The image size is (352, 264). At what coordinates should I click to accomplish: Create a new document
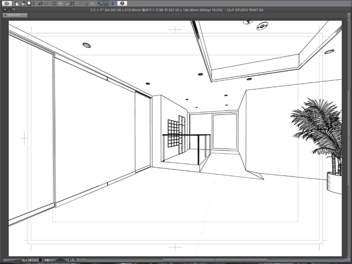pyautogui.click(x=17, y=4)
